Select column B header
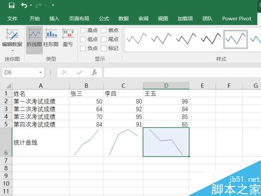261x196 pixels. tap(86, 85)
